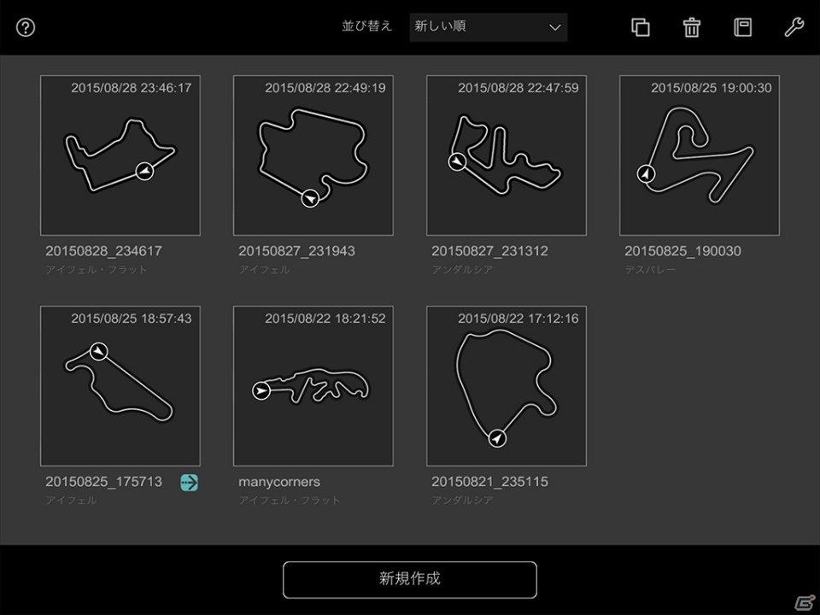Click the track name 20150828_234617
Viewport: 820px width, 615px height.
103,251
